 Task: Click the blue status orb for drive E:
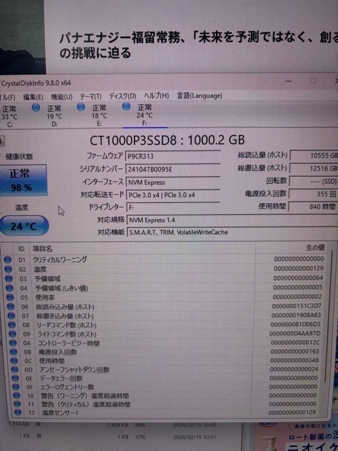tap(81, 107)
